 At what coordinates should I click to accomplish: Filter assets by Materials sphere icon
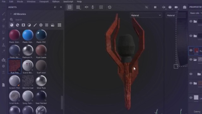(x=12, y=25)
